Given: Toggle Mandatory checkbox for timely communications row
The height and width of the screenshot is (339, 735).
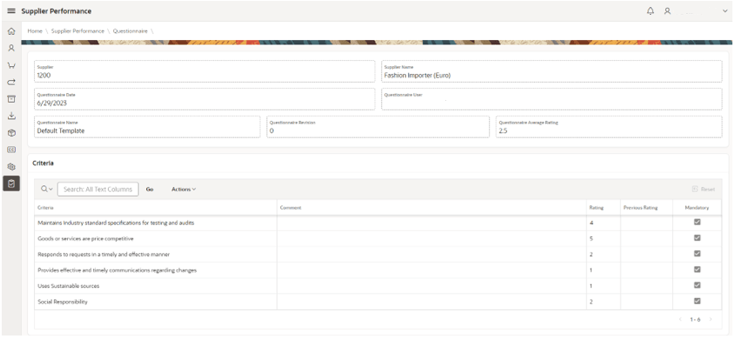Looking at the screenshot, I should tap(697, 269).
